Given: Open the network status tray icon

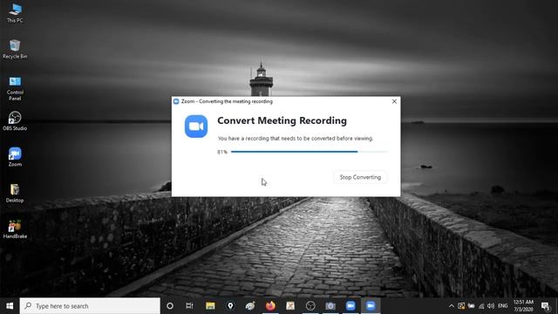Looking at the screenshot, I should (x=481, y=306).
